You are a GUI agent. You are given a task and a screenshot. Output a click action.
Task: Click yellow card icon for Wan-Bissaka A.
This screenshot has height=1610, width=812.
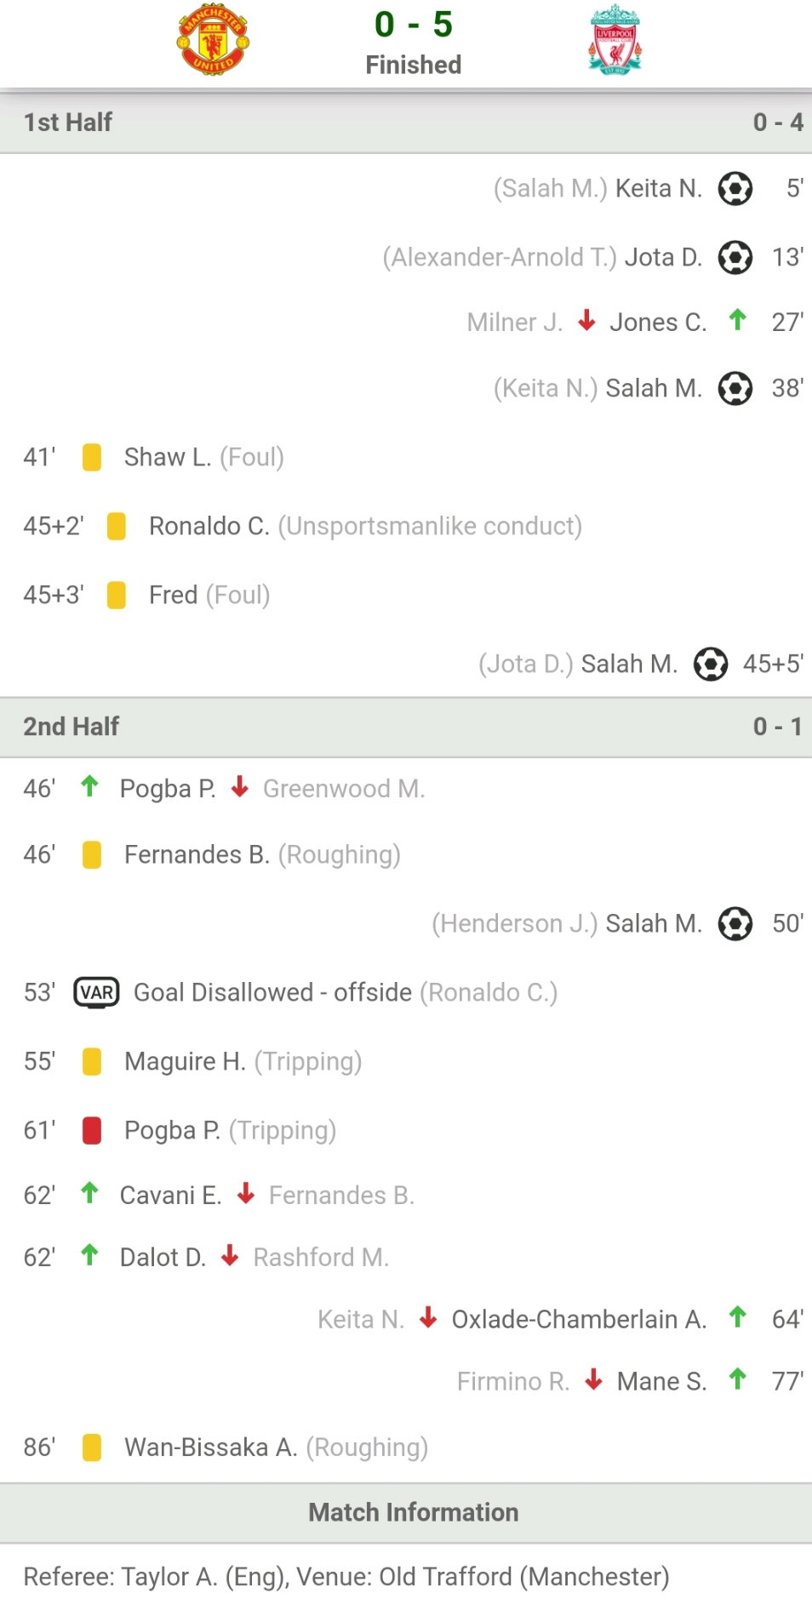point(92,1447)
